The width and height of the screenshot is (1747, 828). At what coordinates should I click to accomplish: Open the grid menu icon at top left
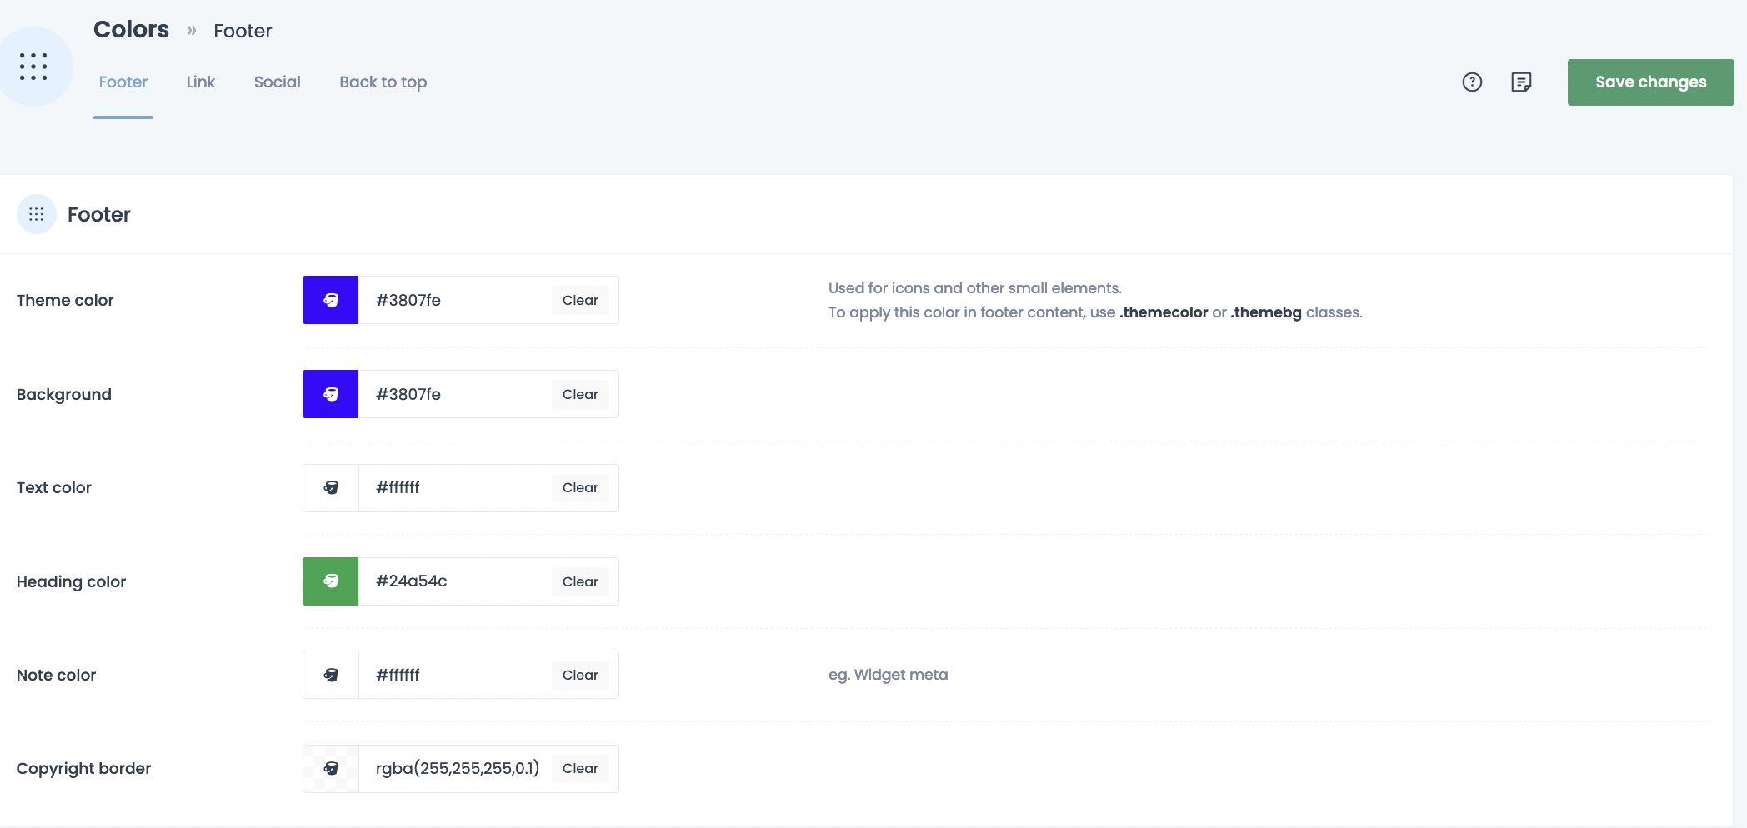coord(33,67)
